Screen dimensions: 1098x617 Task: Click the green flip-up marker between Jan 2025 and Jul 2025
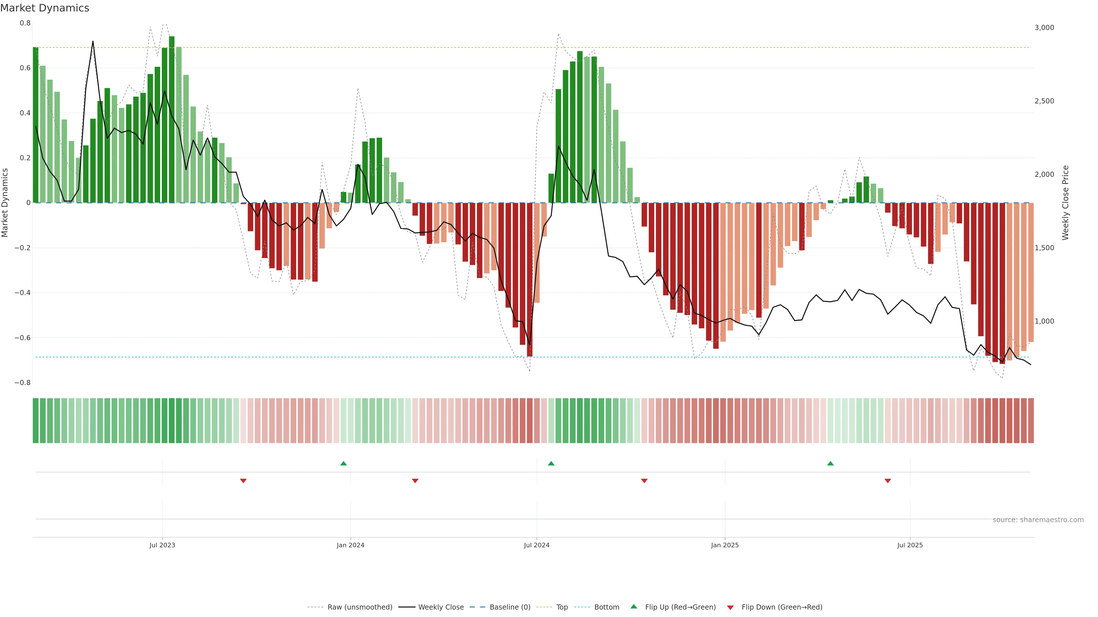coord(830,463)
